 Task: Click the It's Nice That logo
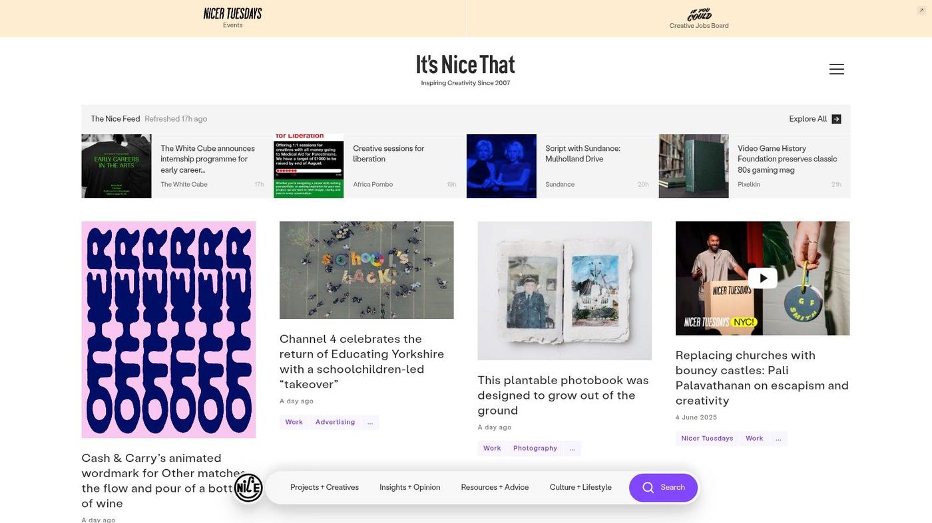click(465, 69)
